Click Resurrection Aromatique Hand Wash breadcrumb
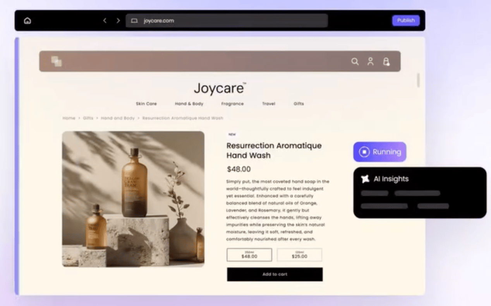 click(x=183, y=118)
